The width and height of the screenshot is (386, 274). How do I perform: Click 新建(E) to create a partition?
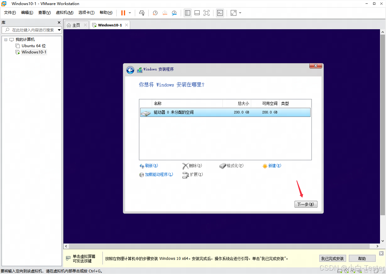(272, 166)
